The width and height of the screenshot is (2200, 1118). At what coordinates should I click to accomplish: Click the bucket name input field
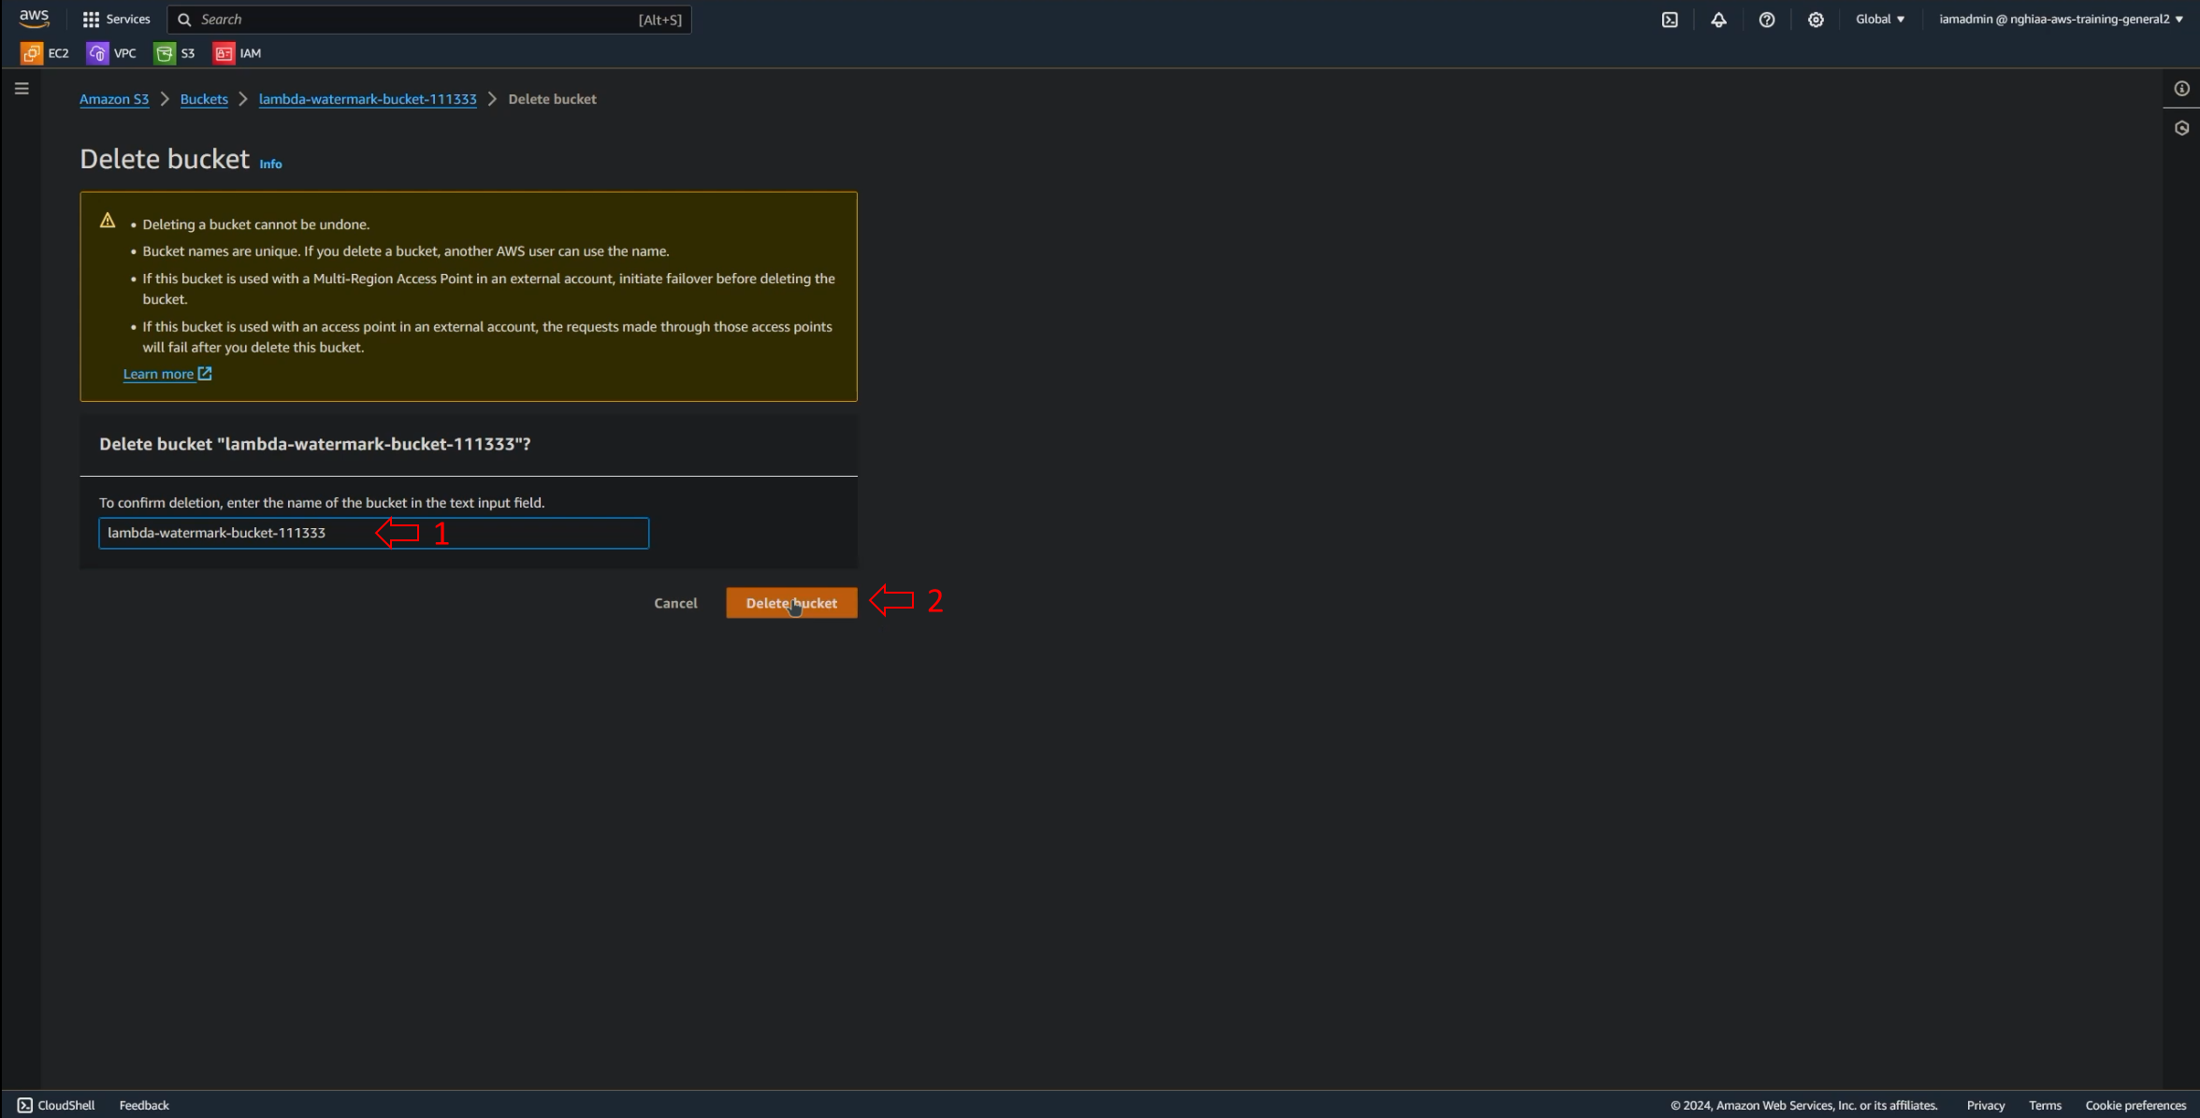374,532
